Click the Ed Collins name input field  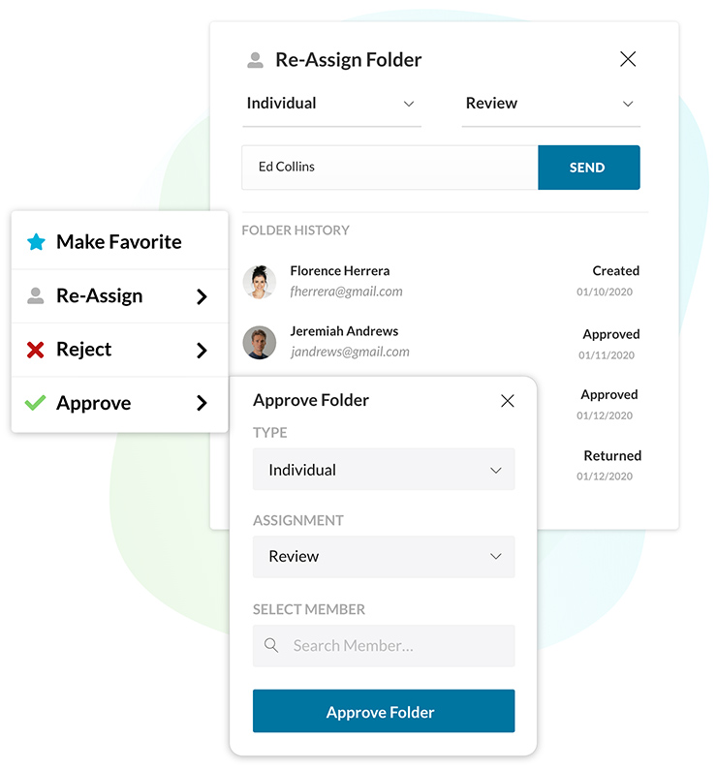(390, 168)
